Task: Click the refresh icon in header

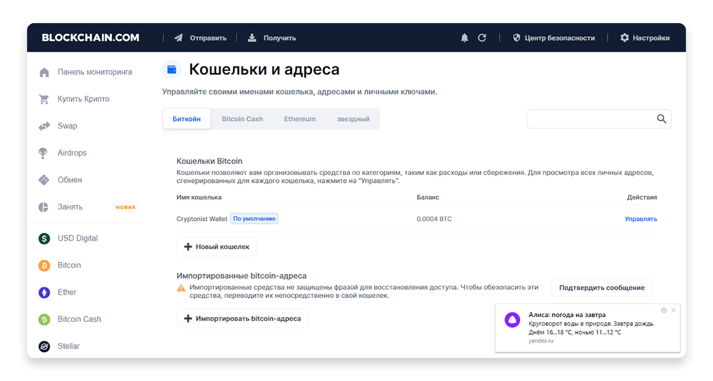Action: click(x=482, y=38)
